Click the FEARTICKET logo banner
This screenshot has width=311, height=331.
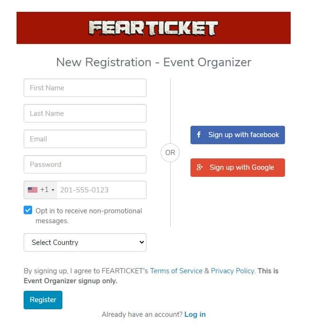154,28
